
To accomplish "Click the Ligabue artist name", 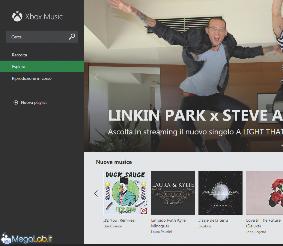I will (x=205, y=226).
